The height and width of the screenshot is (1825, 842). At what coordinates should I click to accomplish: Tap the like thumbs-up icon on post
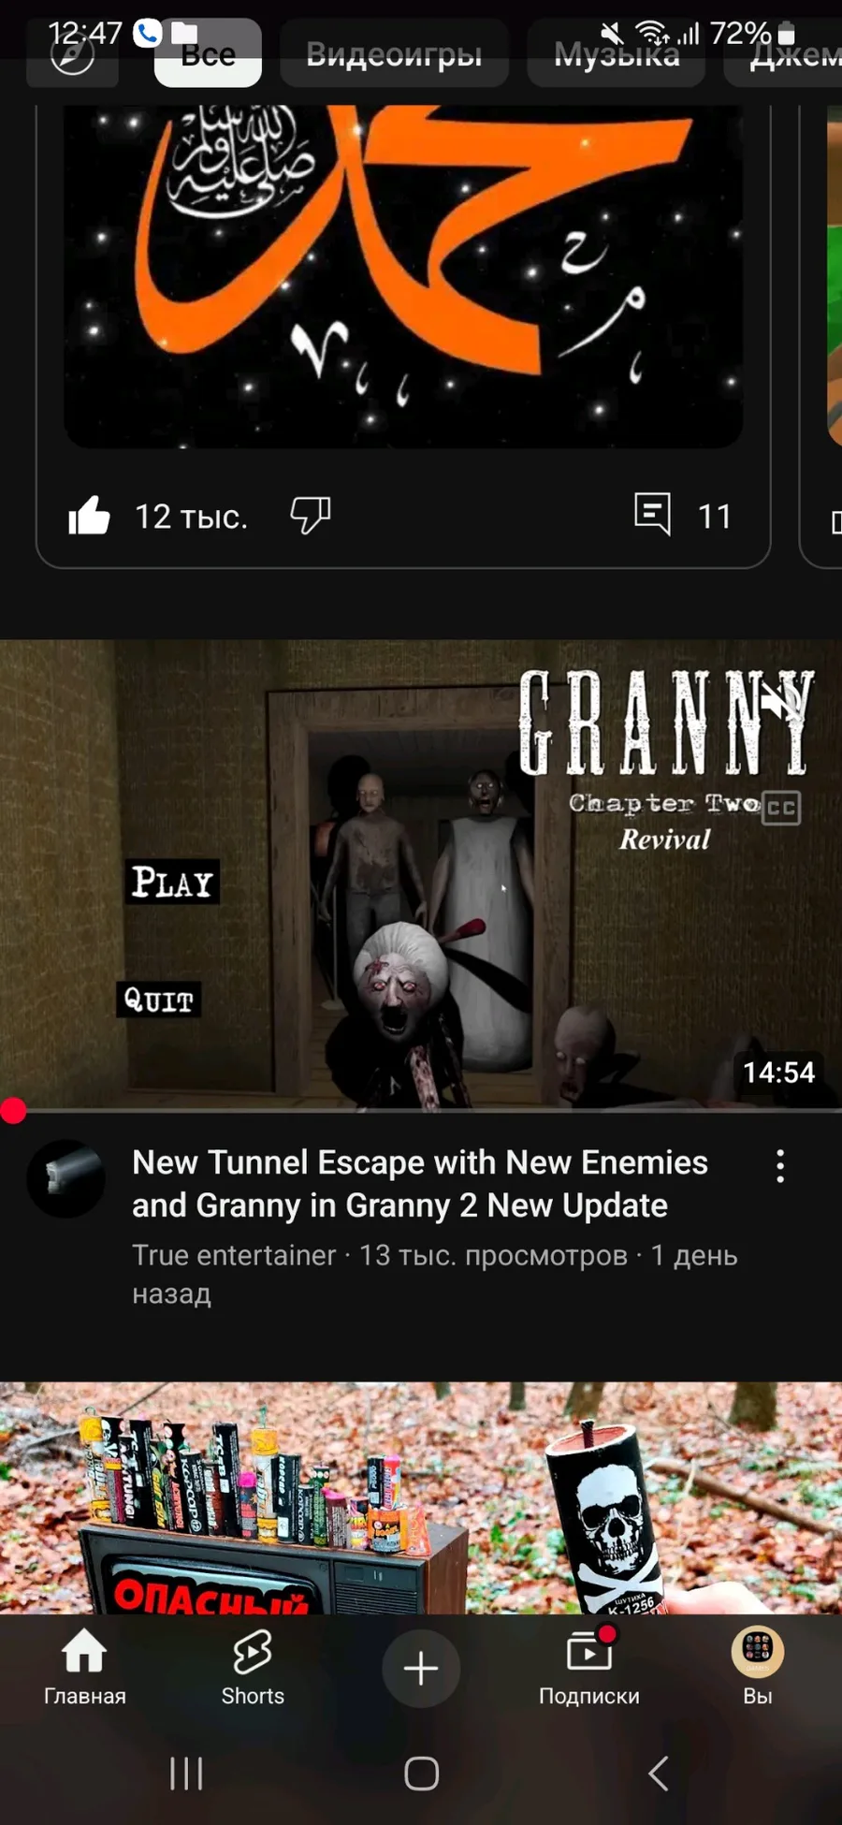(x=89, y=516)
